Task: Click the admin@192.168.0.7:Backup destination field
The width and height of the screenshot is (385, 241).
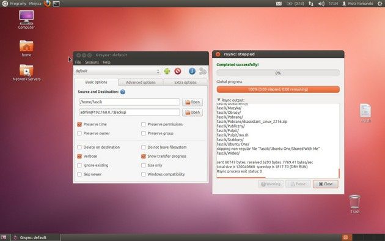Action: (130, 113)
